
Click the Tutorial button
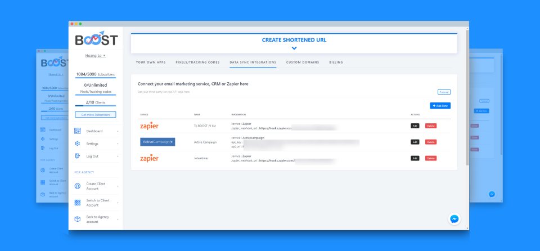(444, 92)
